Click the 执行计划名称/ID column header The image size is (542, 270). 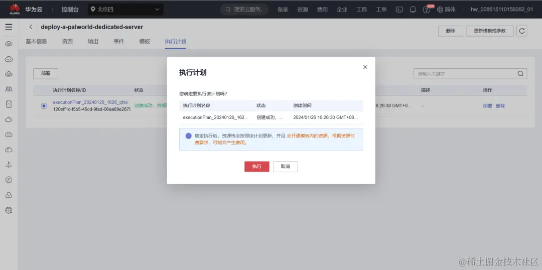click(x=69, y=90)
